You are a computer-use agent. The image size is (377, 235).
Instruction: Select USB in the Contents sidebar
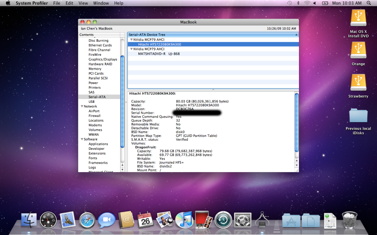tap(91, 102)
